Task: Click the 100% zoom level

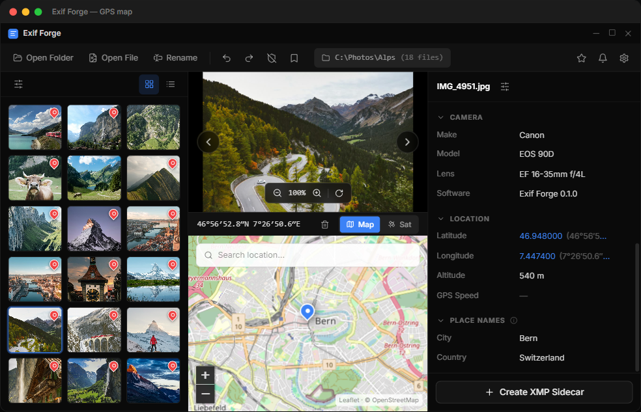Action: click(297, 193)
